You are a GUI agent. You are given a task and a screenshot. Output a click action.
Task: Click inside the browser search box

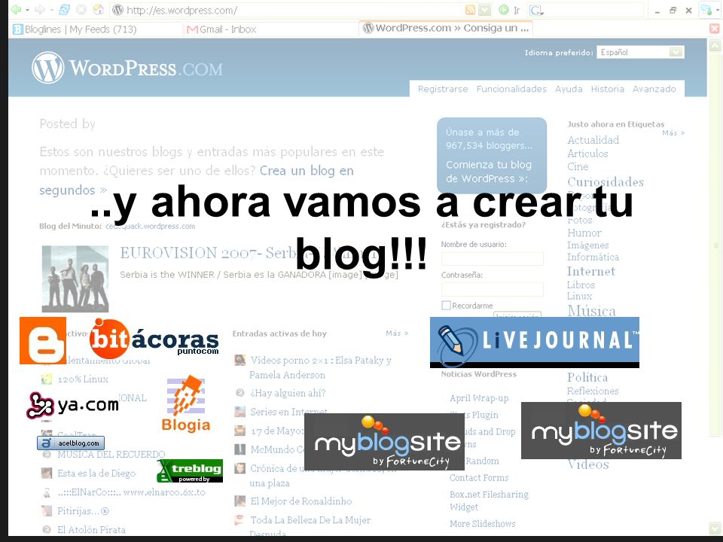[x=594, y=10]
